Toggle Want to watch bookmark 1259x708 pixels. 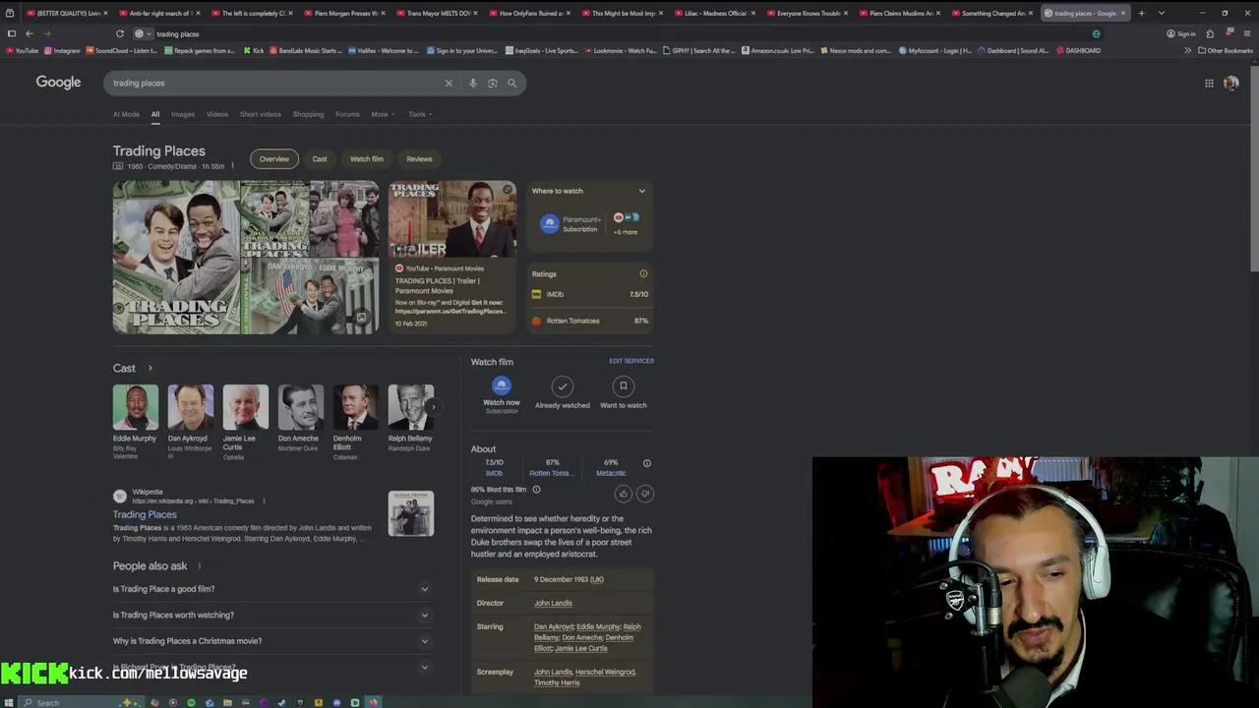click(623, 393)
